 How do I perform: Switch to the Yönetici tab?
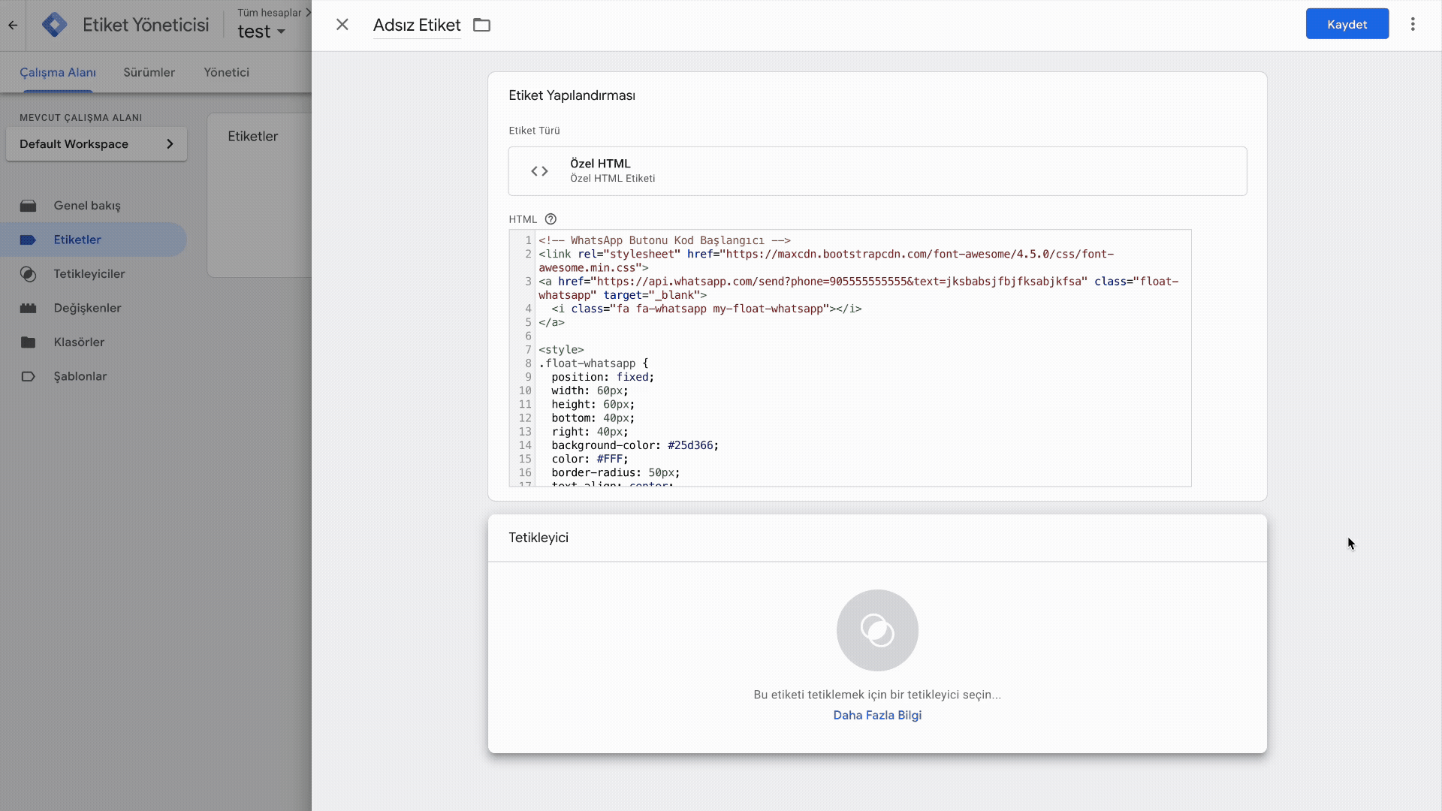coord(226,72)
